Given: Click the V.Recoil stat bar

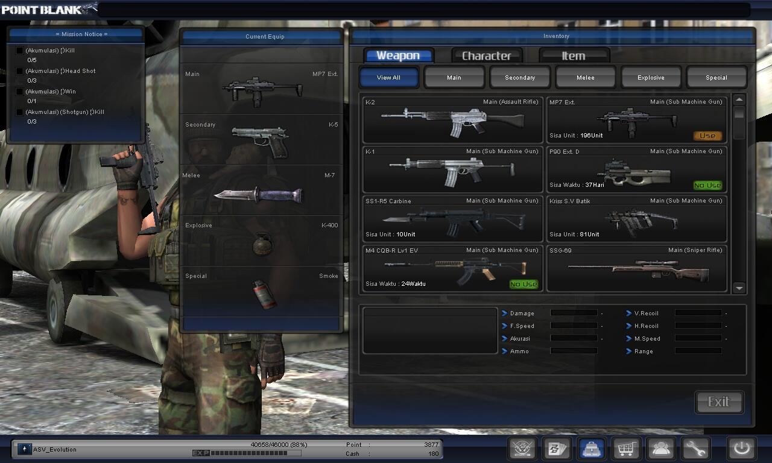Looking at the screenshot, I should [x=698, y=313].
